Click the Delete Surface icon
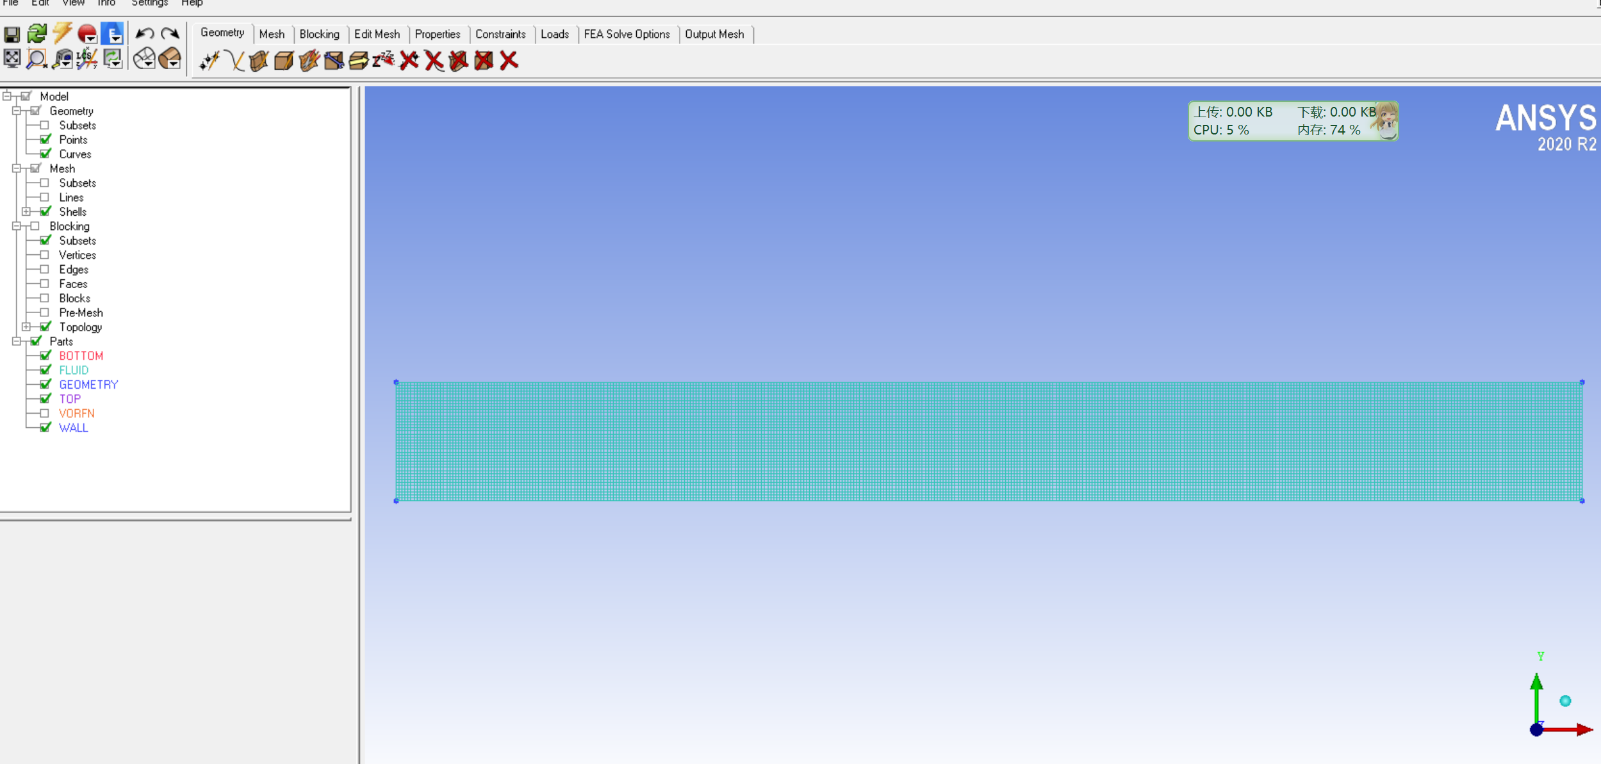The width and height of the screenshot is (1601, 764). (x=459, y=61)
